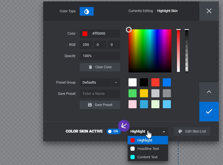Confirm color with the blue checkmark button

[209, 112]
